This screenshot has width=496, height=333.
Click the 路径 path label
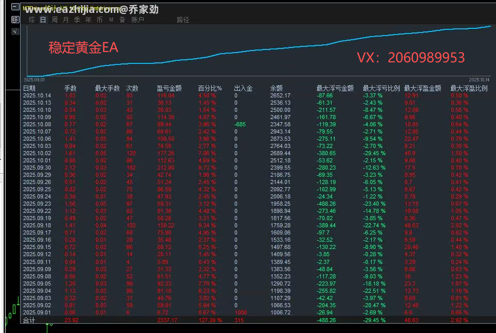[x=183, y=20]
